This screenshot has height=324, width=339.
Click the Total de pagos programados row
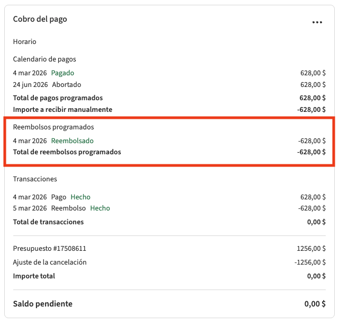click(58, 98)
